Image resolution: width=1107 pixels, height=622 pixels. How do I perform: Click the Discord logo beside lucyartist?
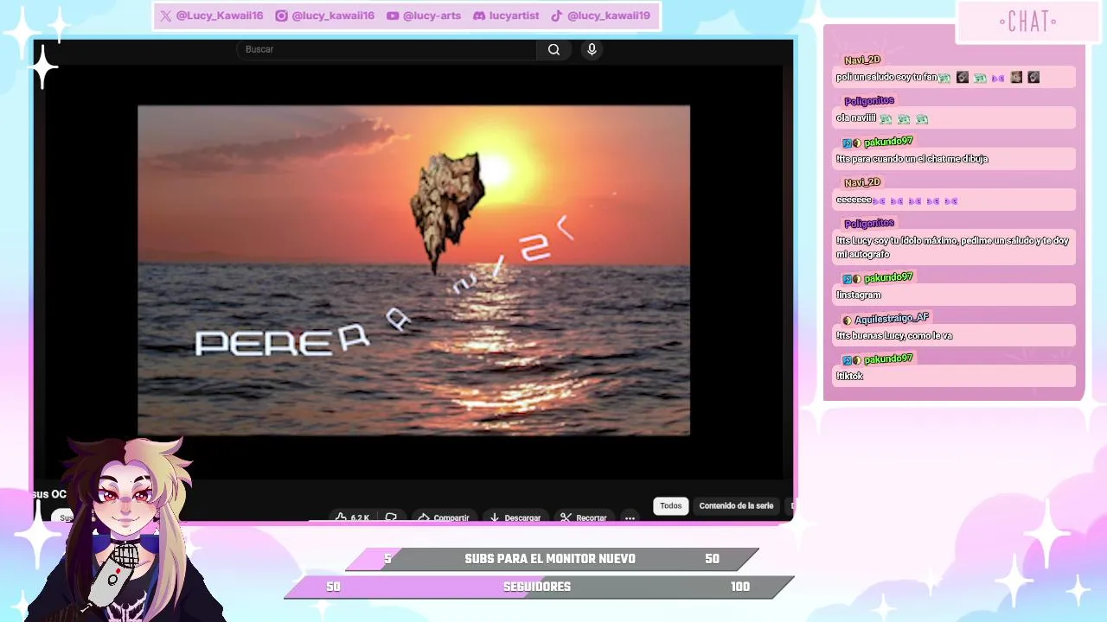coord(479,16)
